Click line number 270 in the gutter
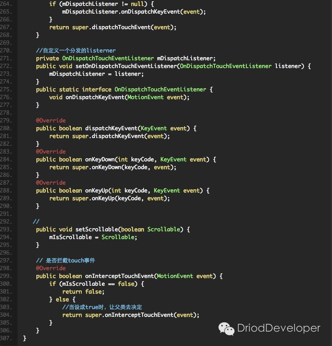 point(6,51)
